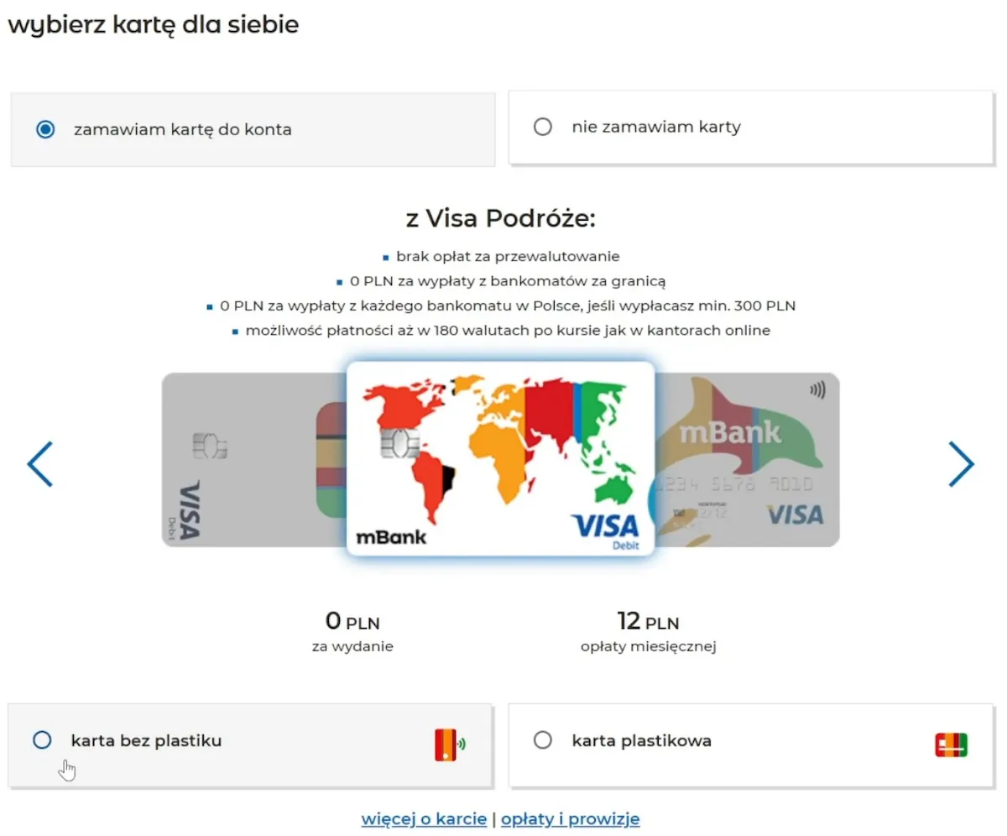Click the contactless card icon beside karta bez plastiku
Screen dimensions: 1007x836
click(x=448, y=744)
